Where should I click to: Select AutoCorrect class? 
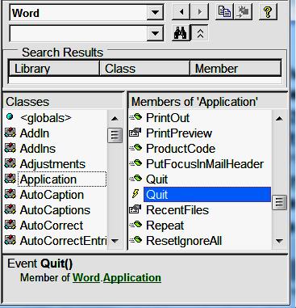[x=52, y=226]
